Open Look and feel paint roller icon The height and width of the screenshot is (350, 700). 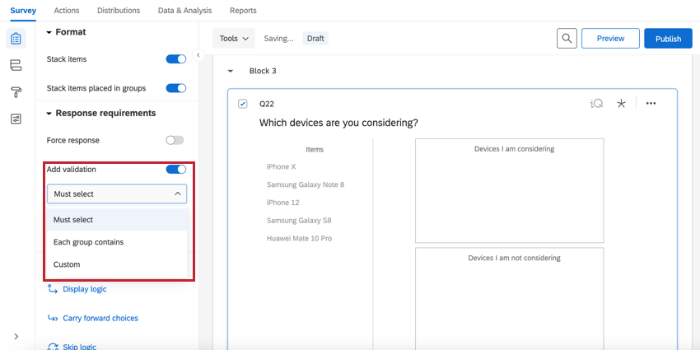(x=16, y=91)
